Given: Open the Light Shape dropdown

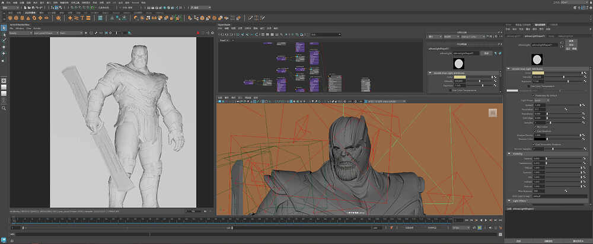Looking at the screenshot, I should (x=542, y=101).
